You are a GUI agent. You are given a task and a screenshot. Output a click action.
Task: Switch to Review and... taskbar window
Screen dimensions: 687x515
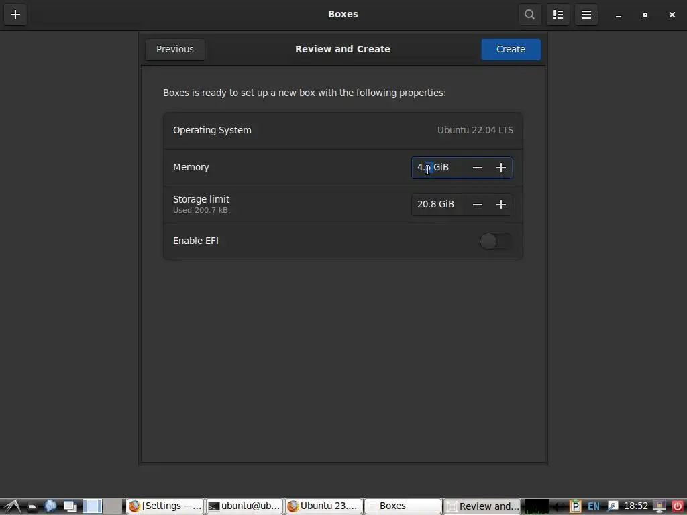coord(482,506)
